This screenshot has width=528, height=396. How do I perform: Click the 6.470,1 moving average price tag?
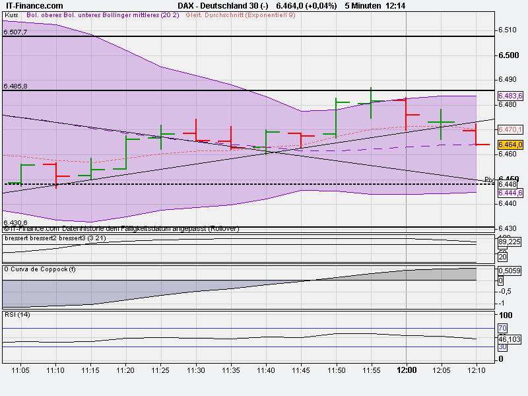point(511,130)
